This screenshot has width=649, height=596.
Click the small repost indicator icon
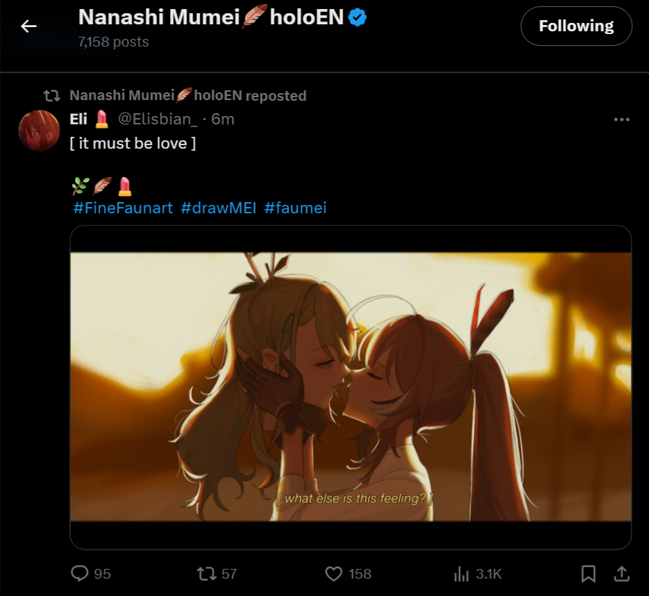pos(52,96)
